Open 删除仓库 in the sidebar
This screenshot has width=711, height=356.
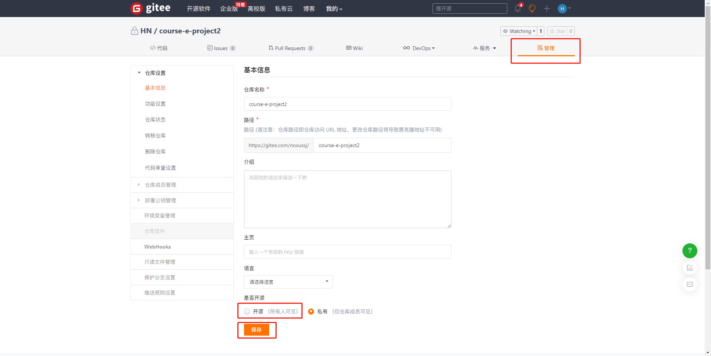(155, 152)
